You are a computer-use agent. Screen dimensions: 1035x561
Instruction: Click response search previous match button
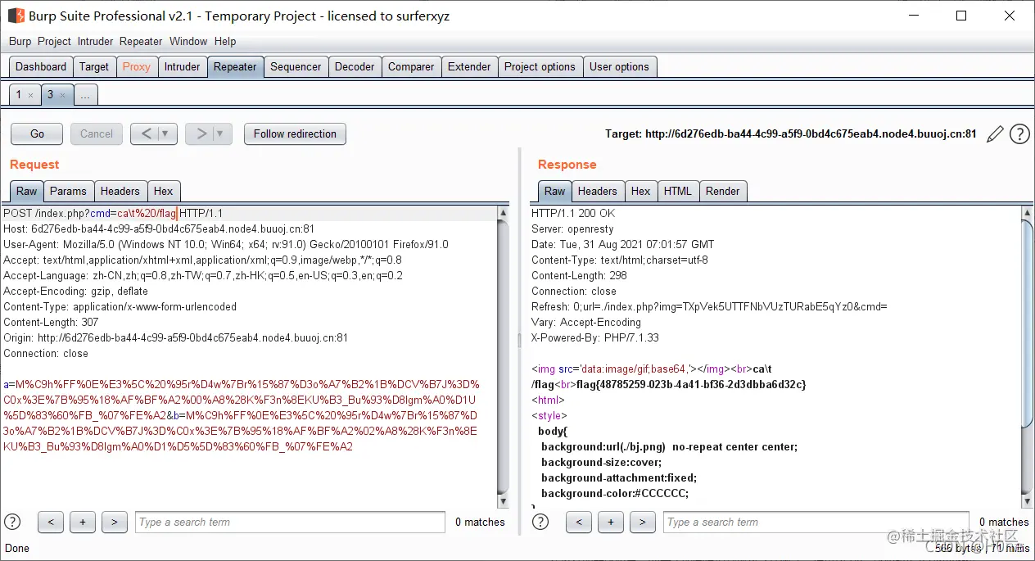pos(579,522)
